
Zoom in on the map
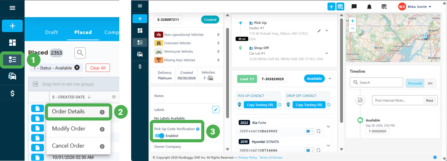352,21
